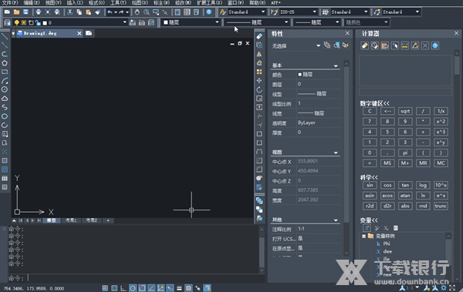Open the 帮助(H) menu

[257, 2]
